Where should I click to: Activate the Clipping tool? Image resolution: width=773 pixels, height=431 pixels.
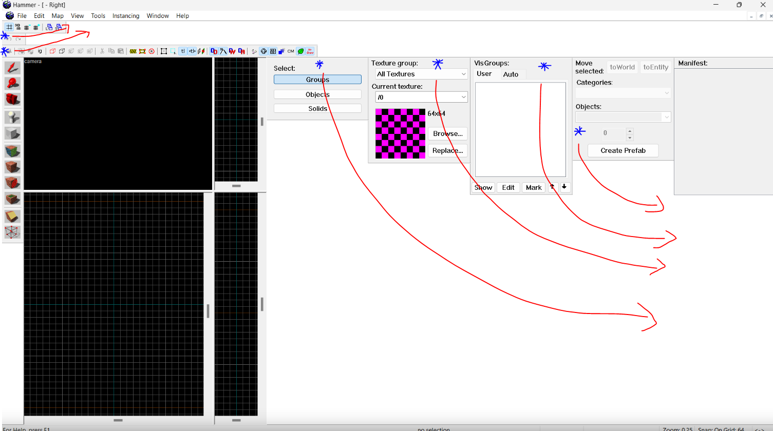point(12,216)
